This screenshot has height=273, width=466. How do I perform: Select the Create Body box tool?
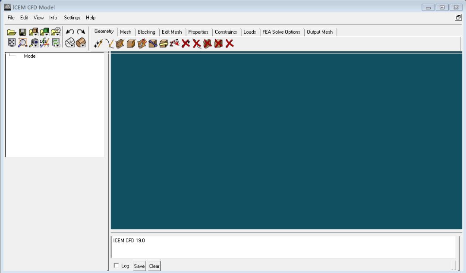pos(131,44)
